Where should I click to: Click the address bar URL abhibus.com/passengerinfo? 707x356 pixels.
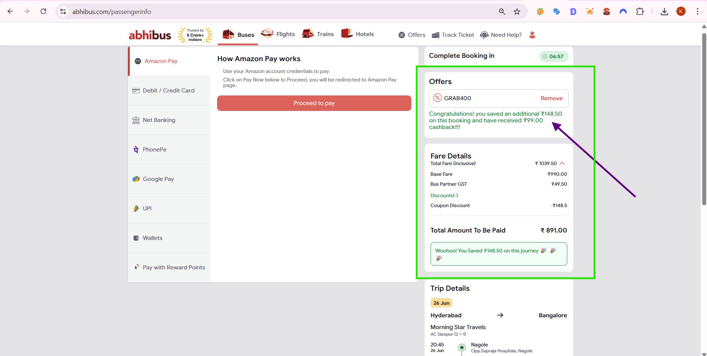(x=112, y=12)
